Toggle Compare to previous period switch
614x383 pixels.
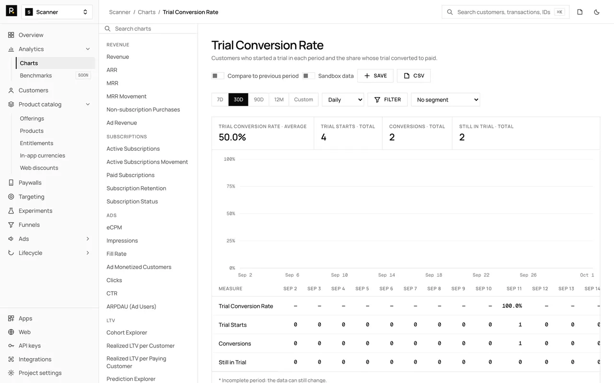click(218, 76)
